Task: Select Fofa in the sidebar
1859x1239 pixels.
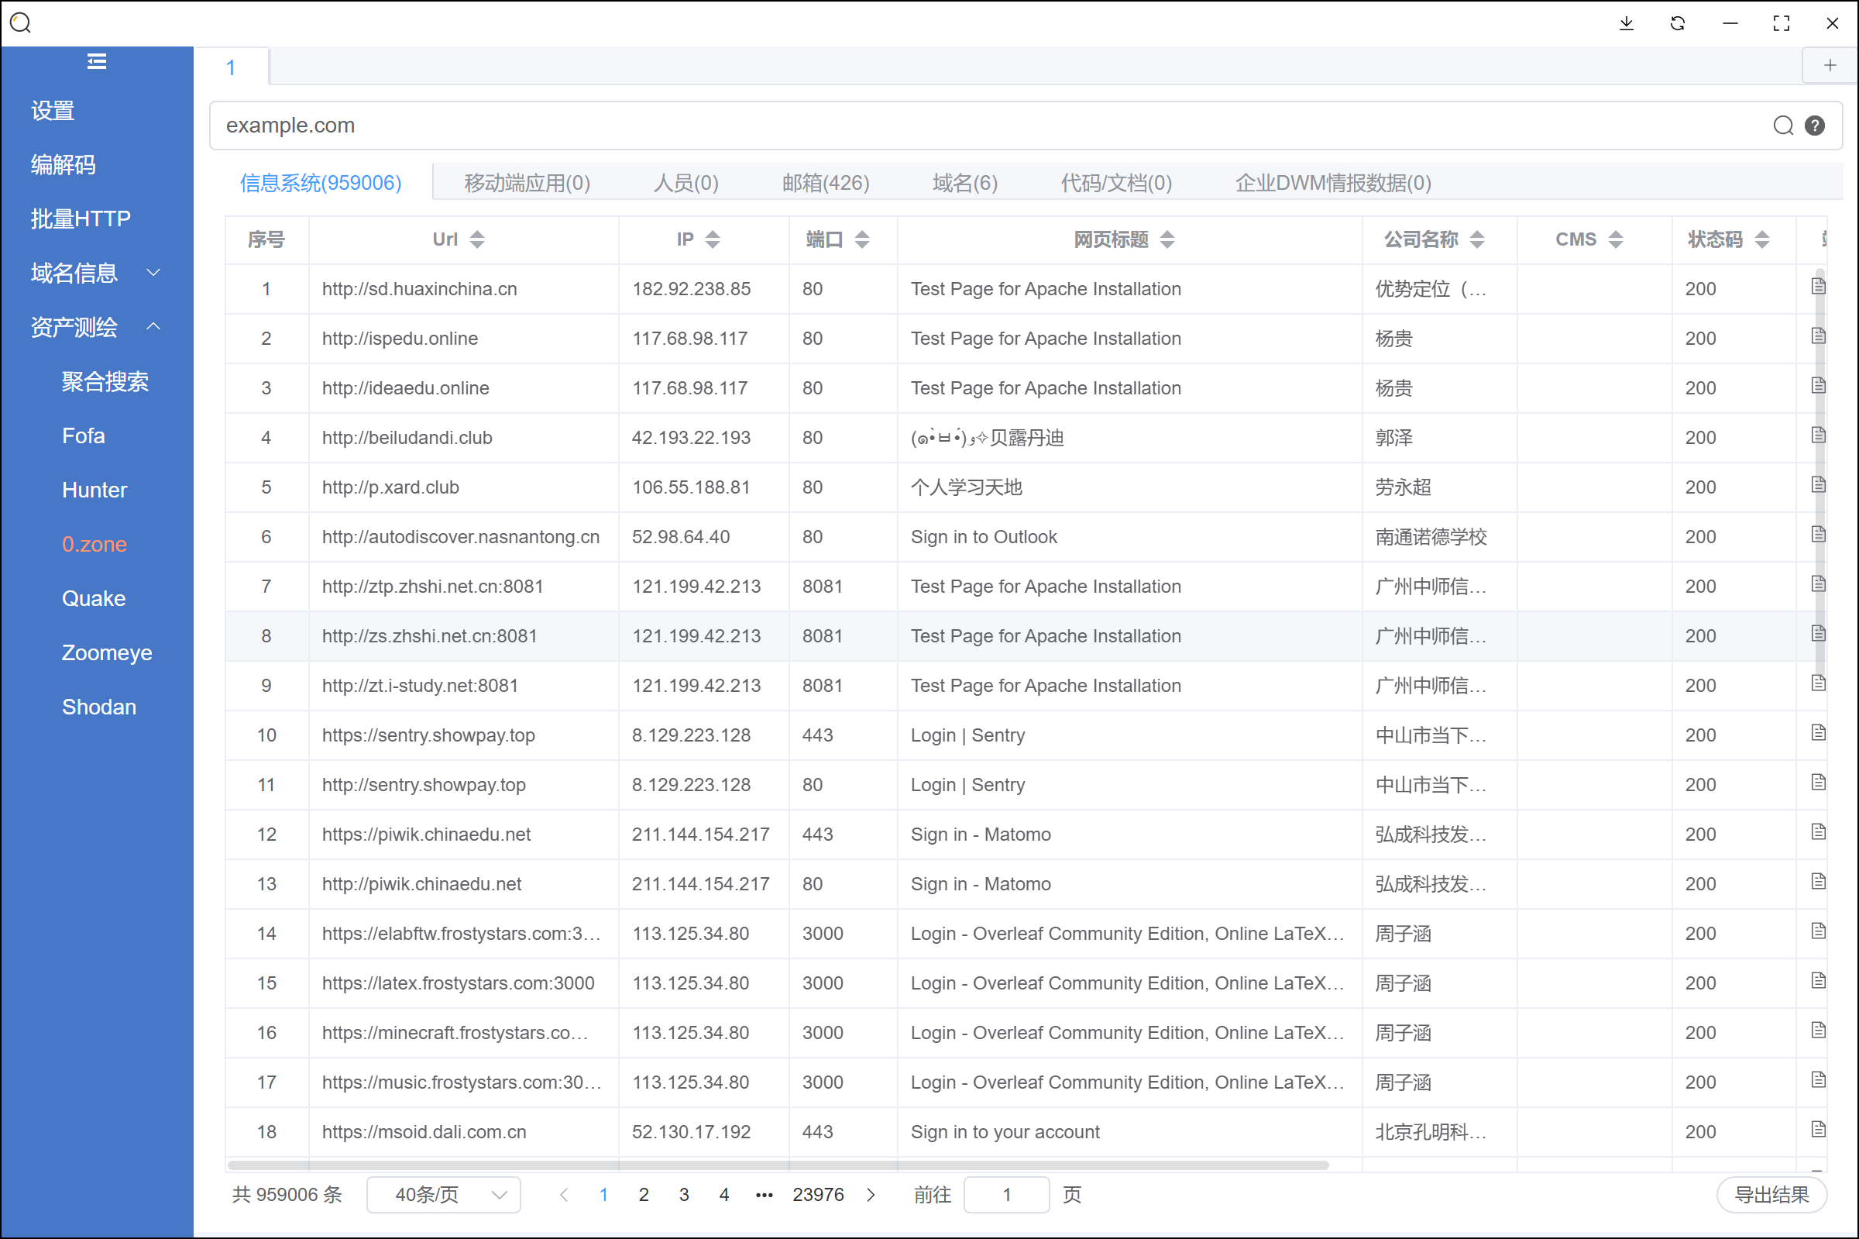Action: [x=83, y=436]
